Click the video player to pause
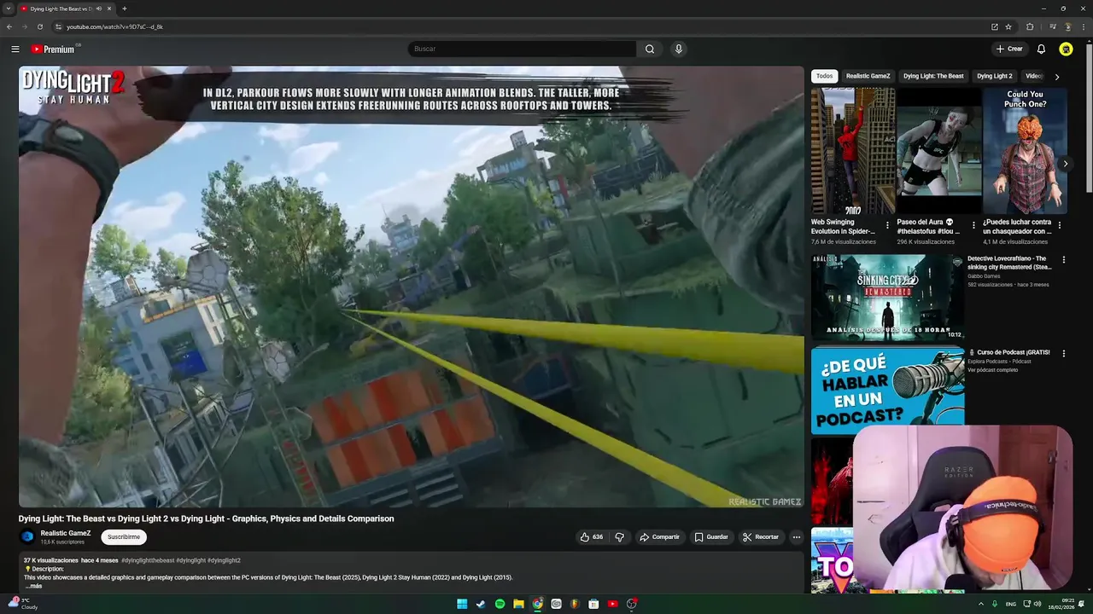 point(411,287)
